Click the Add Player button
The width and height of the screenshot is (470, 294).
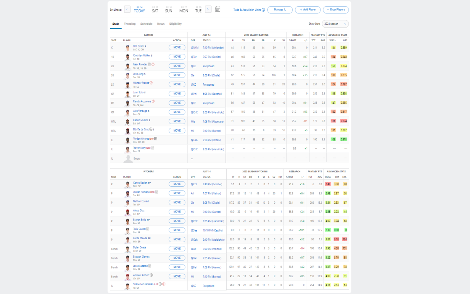[x=308, y=10]
